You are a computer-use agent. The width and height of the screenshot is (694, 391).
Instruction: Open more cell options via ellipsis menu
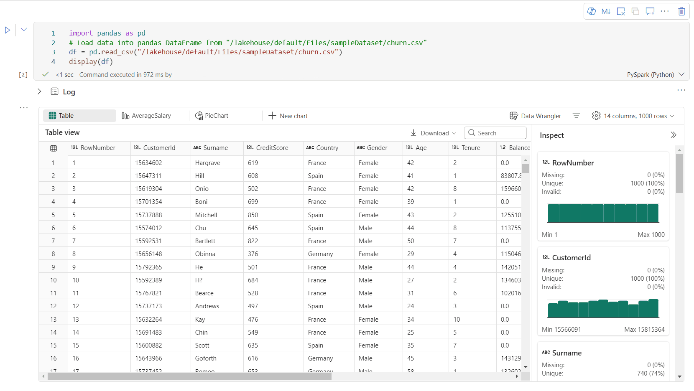(665, 11)
